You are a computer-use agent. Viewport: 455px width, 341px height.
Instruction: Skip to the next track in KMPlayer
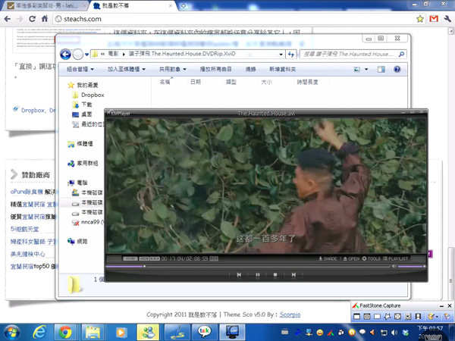[293, 274]
